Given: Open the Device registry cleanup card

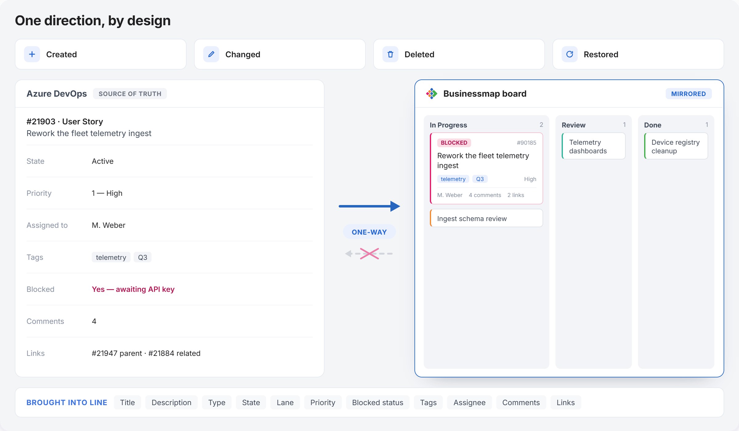Looking at the screenshot, I should (x=676, y=146).
